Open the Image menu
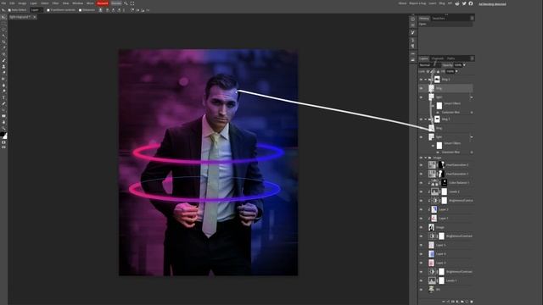 [22, 3]
